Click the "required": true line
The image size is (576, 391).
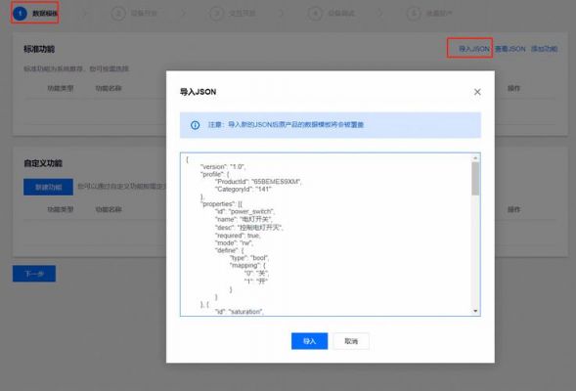coord(238,236)
